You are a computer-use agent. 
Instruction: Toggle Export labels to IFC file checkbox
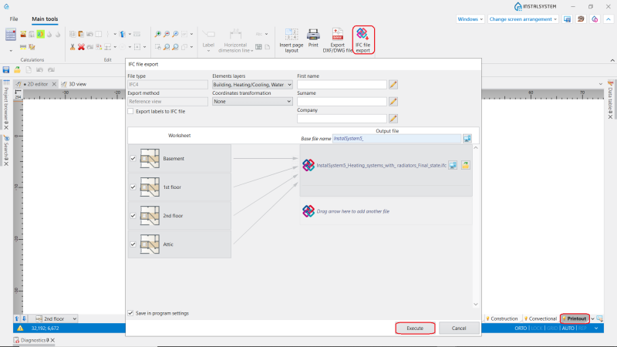[130, 111]
